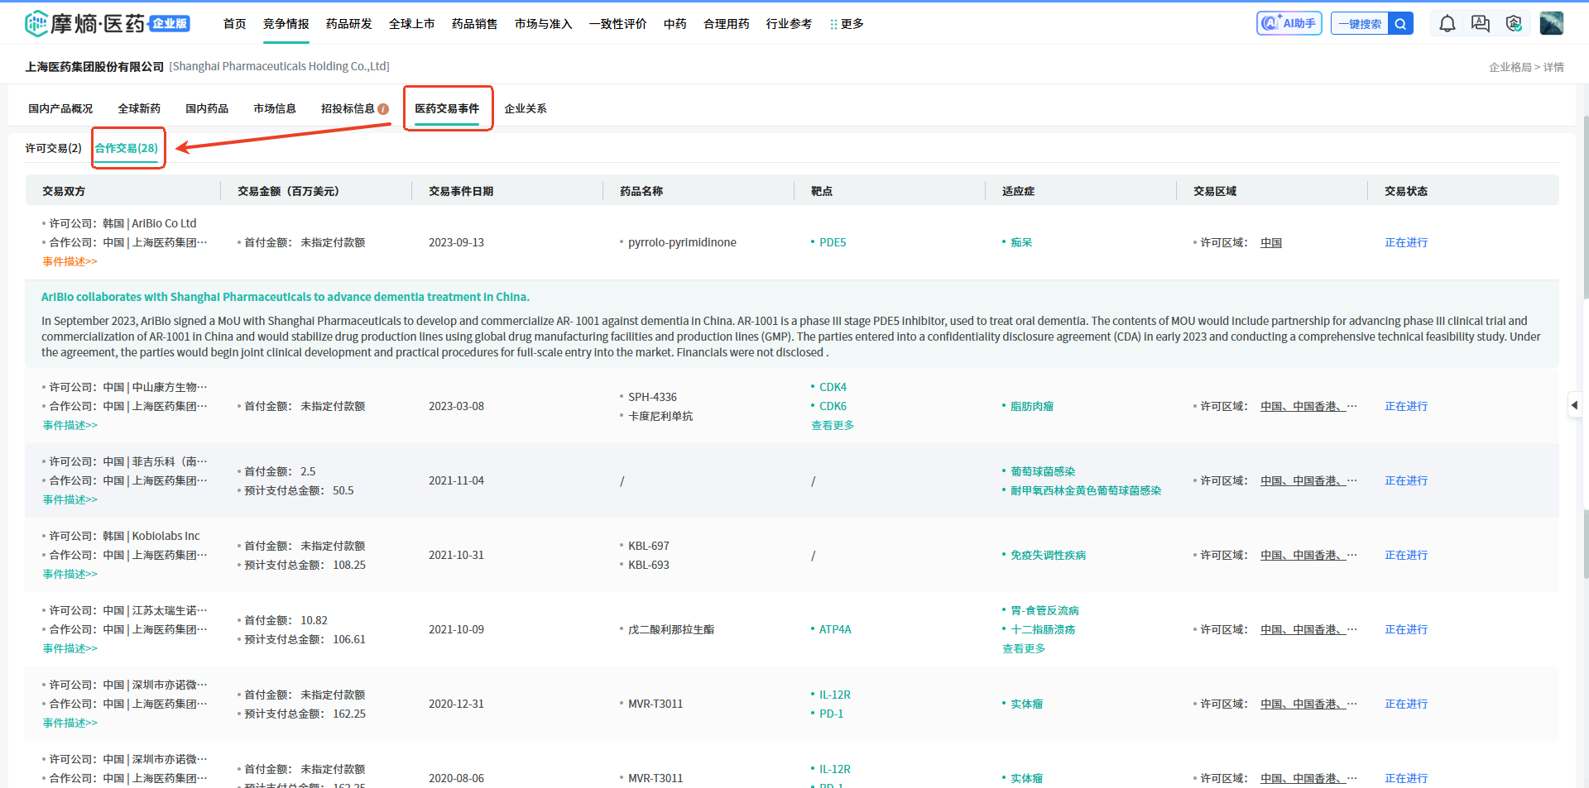Switch to the 国内药品 tab

click(x=207, y=108)
